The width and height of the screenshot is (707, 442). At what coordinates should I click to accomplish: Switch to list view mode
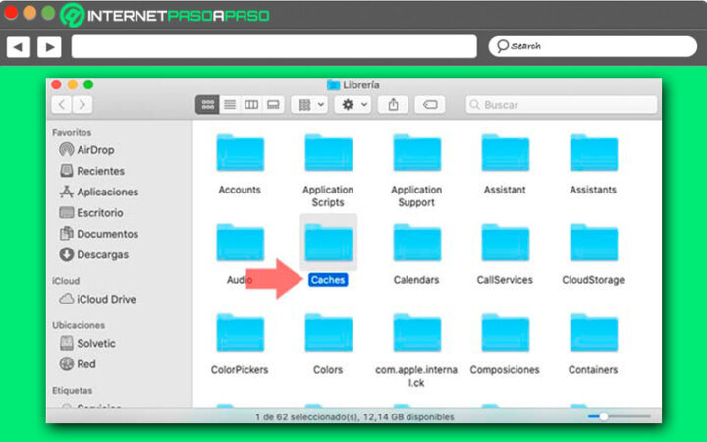pos(229,104)
